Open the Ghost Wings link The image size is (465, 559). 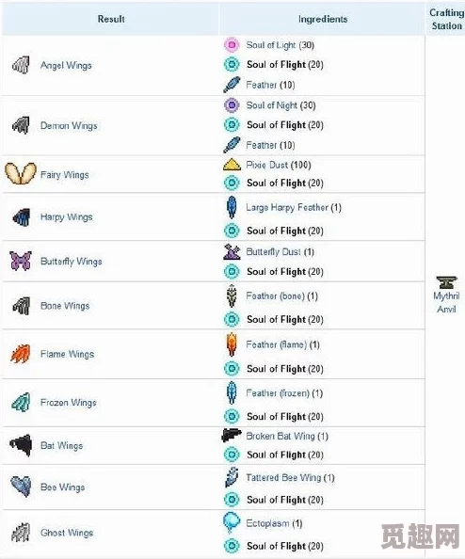(67, 533)
